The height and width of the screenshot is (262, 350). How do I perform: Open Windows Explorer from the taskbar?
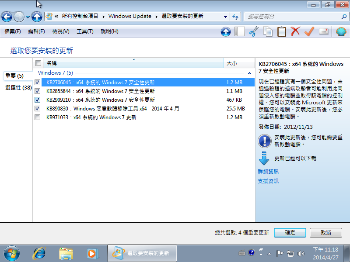(x=66, y=253)
